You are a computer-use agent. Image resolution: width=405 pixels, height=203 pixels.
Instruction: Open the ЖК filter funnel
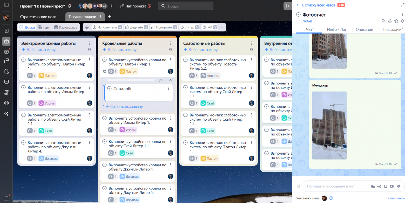point(215,27)
